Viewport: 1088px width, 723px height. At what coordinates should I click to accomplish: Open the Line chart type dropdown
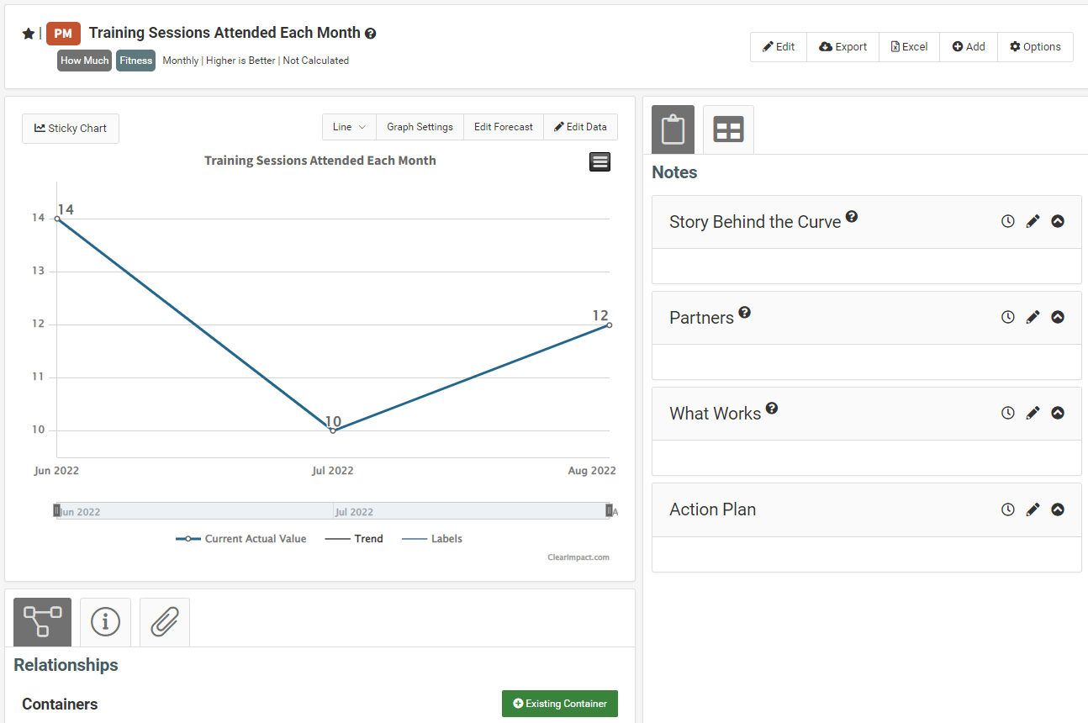[349, 127]
